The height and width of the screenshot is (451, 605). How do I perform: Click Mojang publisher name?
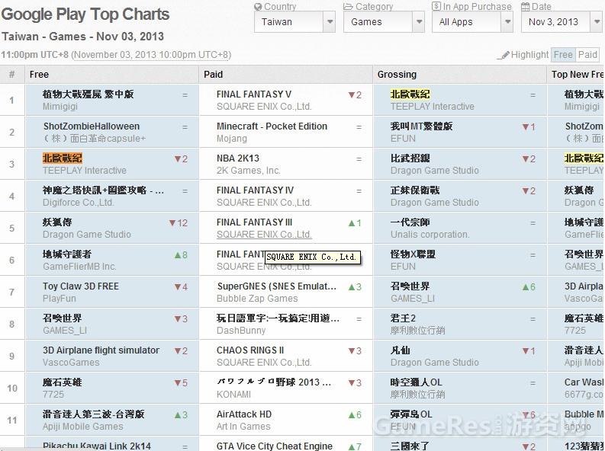tap(231, 139)
